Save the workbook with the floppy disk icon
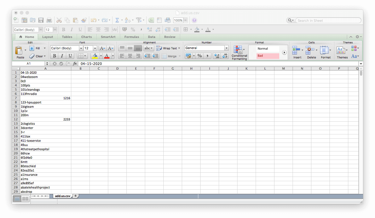 41,20
